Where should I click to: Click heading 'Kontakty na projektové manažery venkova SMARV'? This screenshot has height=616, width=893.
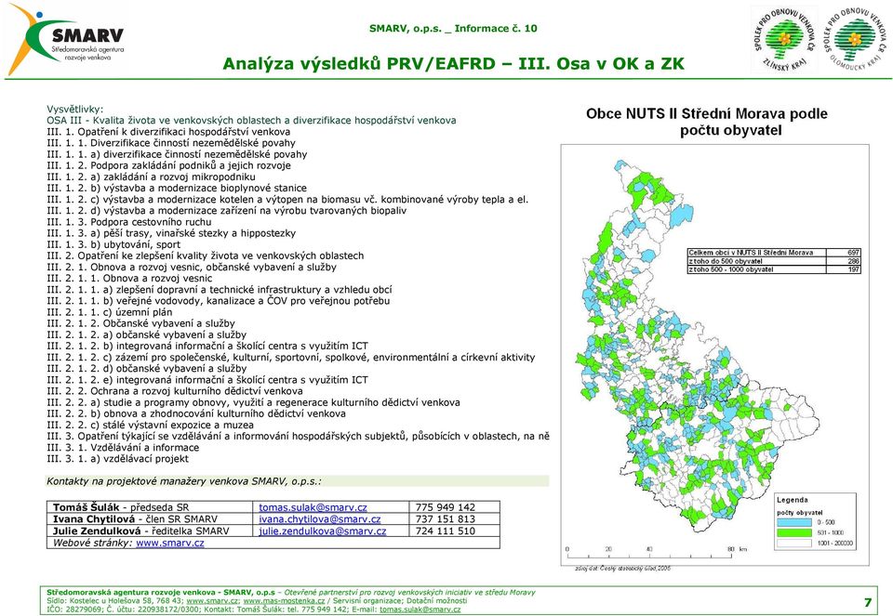pos(184,481)
